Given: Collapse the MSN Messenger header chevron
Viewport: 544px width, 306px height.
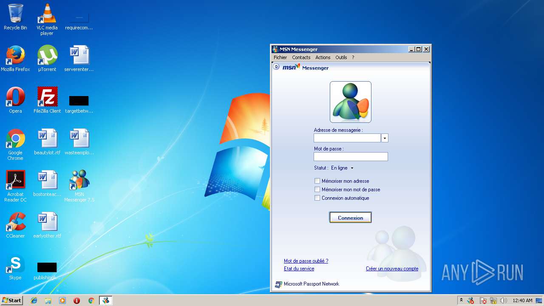Looking at the screenshot, I should pos(276,67).
